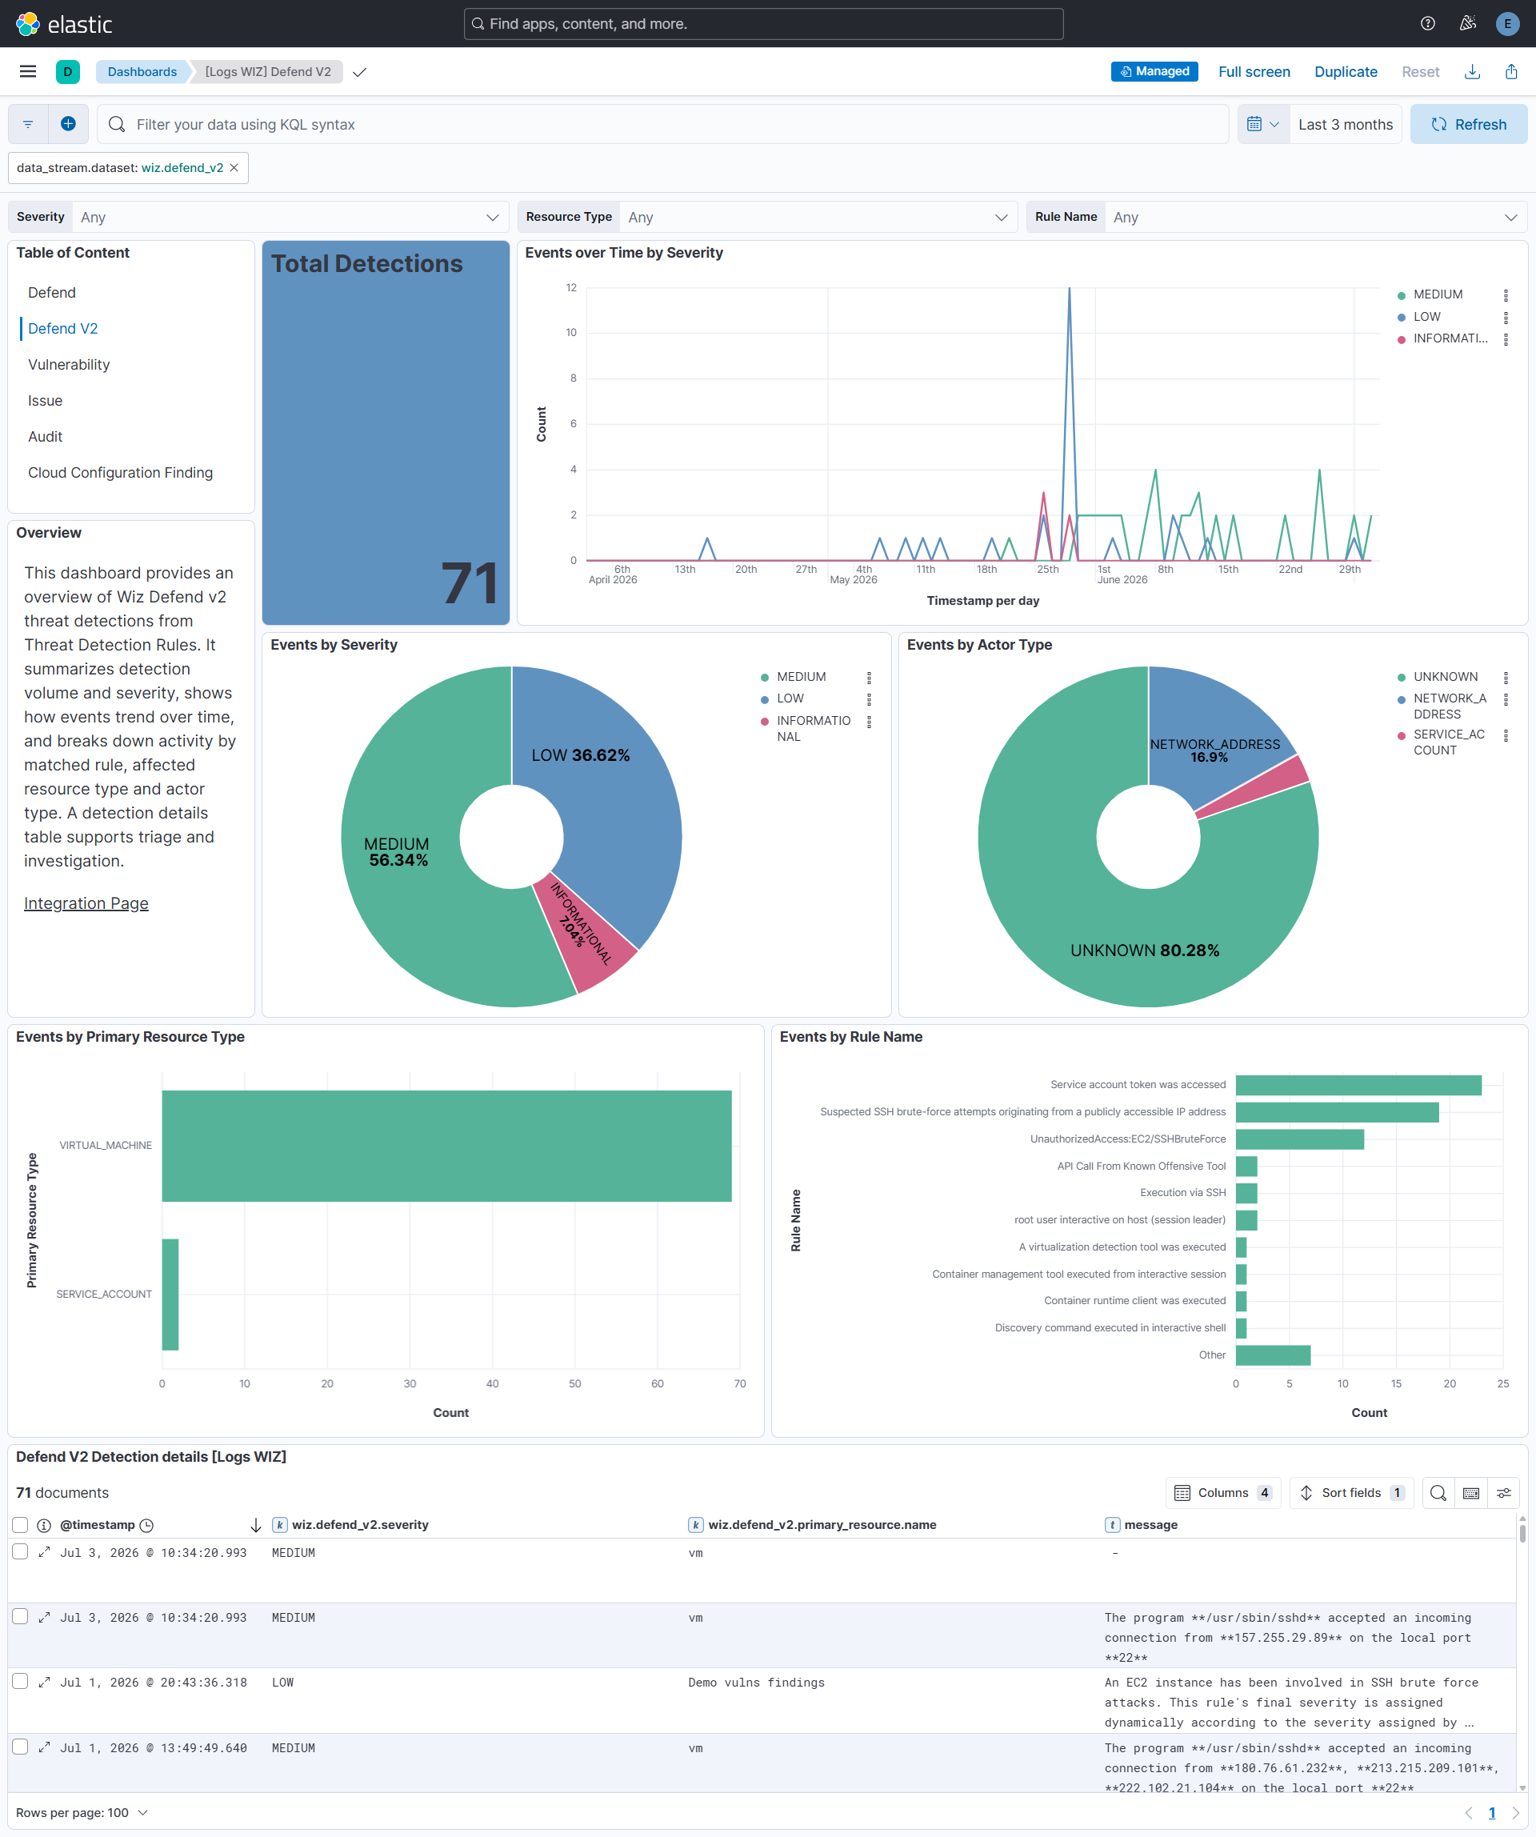This screenshot has width=1536, height=1837.
Task: Expand the Jul 1 13:49:49.640 row details
Action: [x=44, y=1747]
